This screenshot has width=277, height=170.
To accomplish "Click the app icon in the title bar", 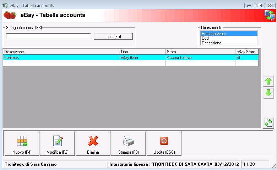I will [x=5, y=5].
